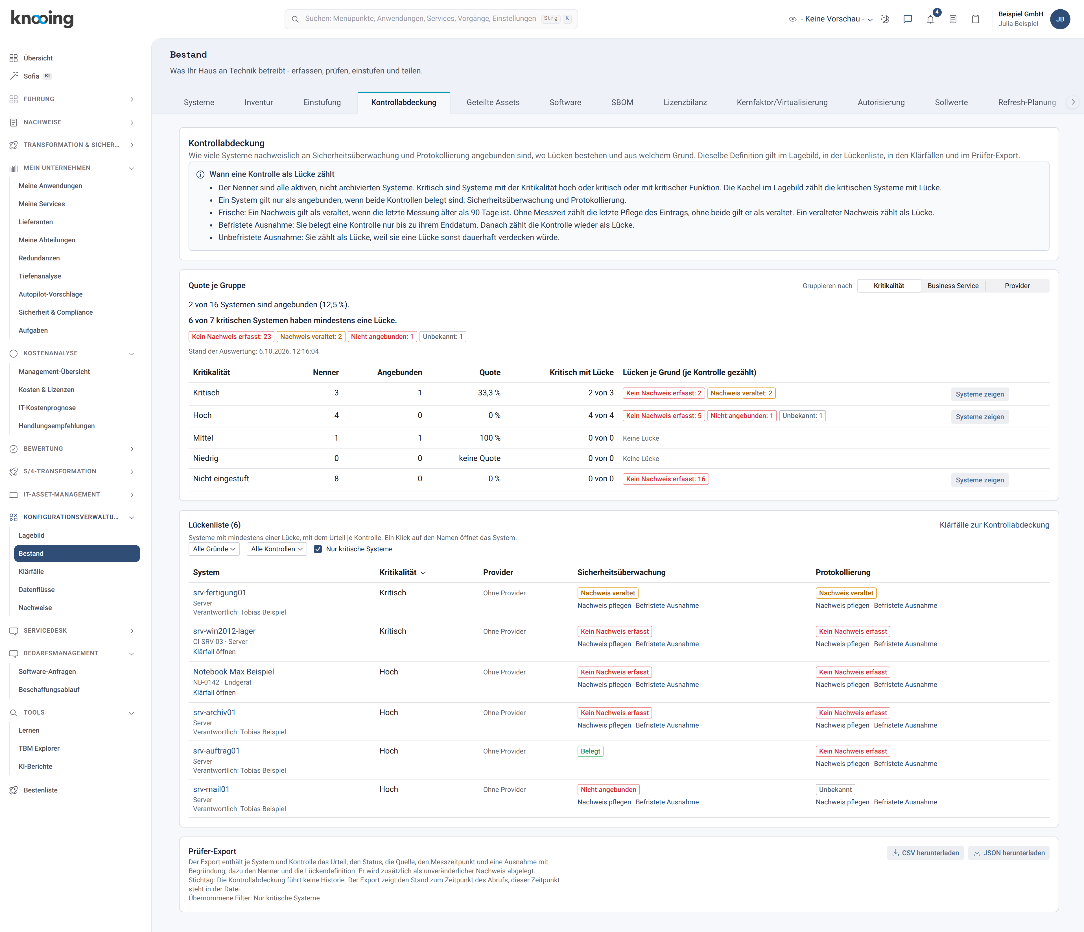Sort by Kritikalität column header

pos(402,572)
